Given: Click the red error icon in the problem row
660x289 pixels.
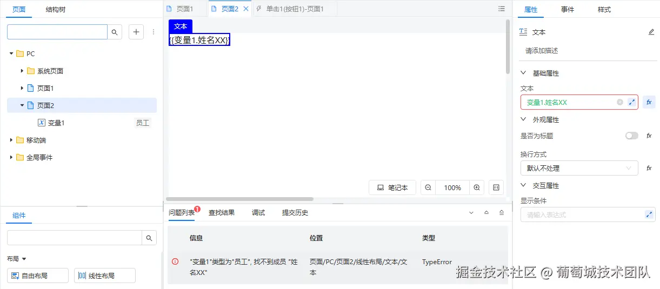Looking at the screenshot, I should 175,261.
